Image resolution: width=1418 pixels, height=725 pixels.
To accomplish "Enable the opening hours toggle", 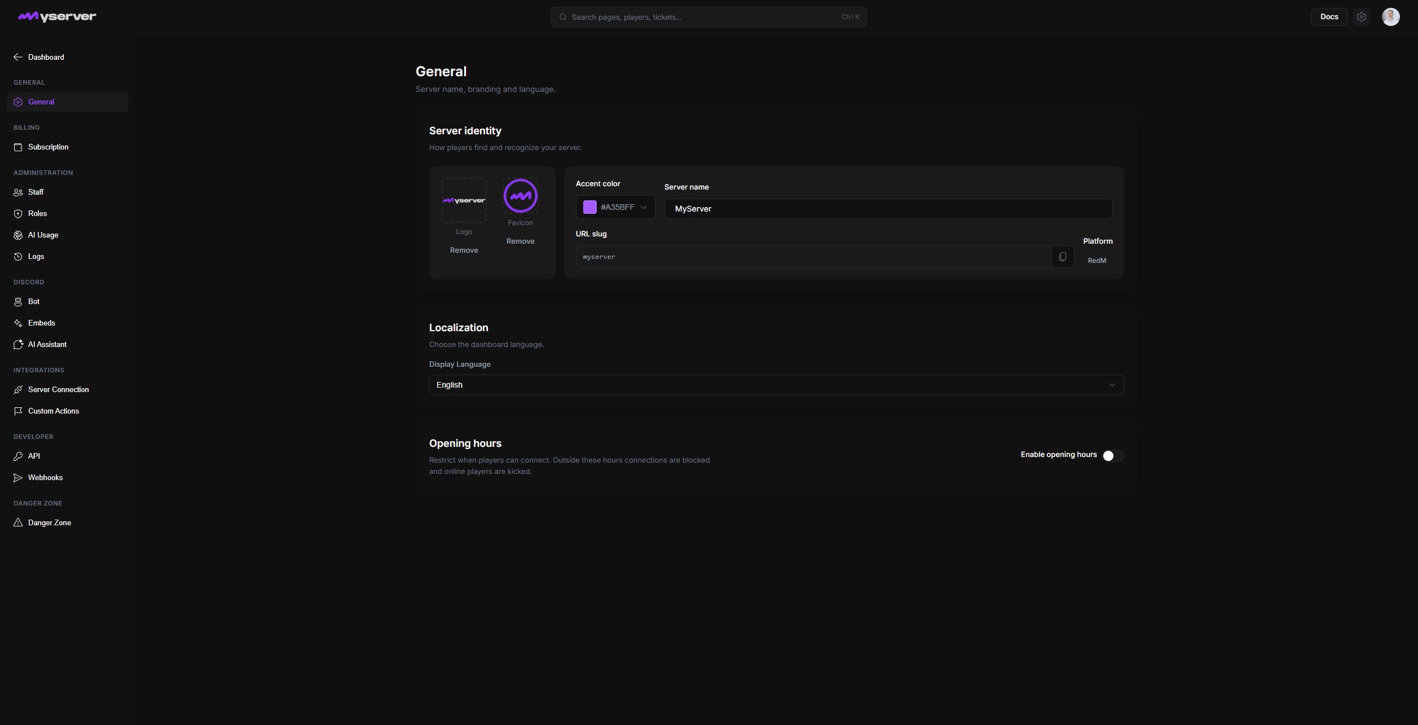I will 1113,456.
